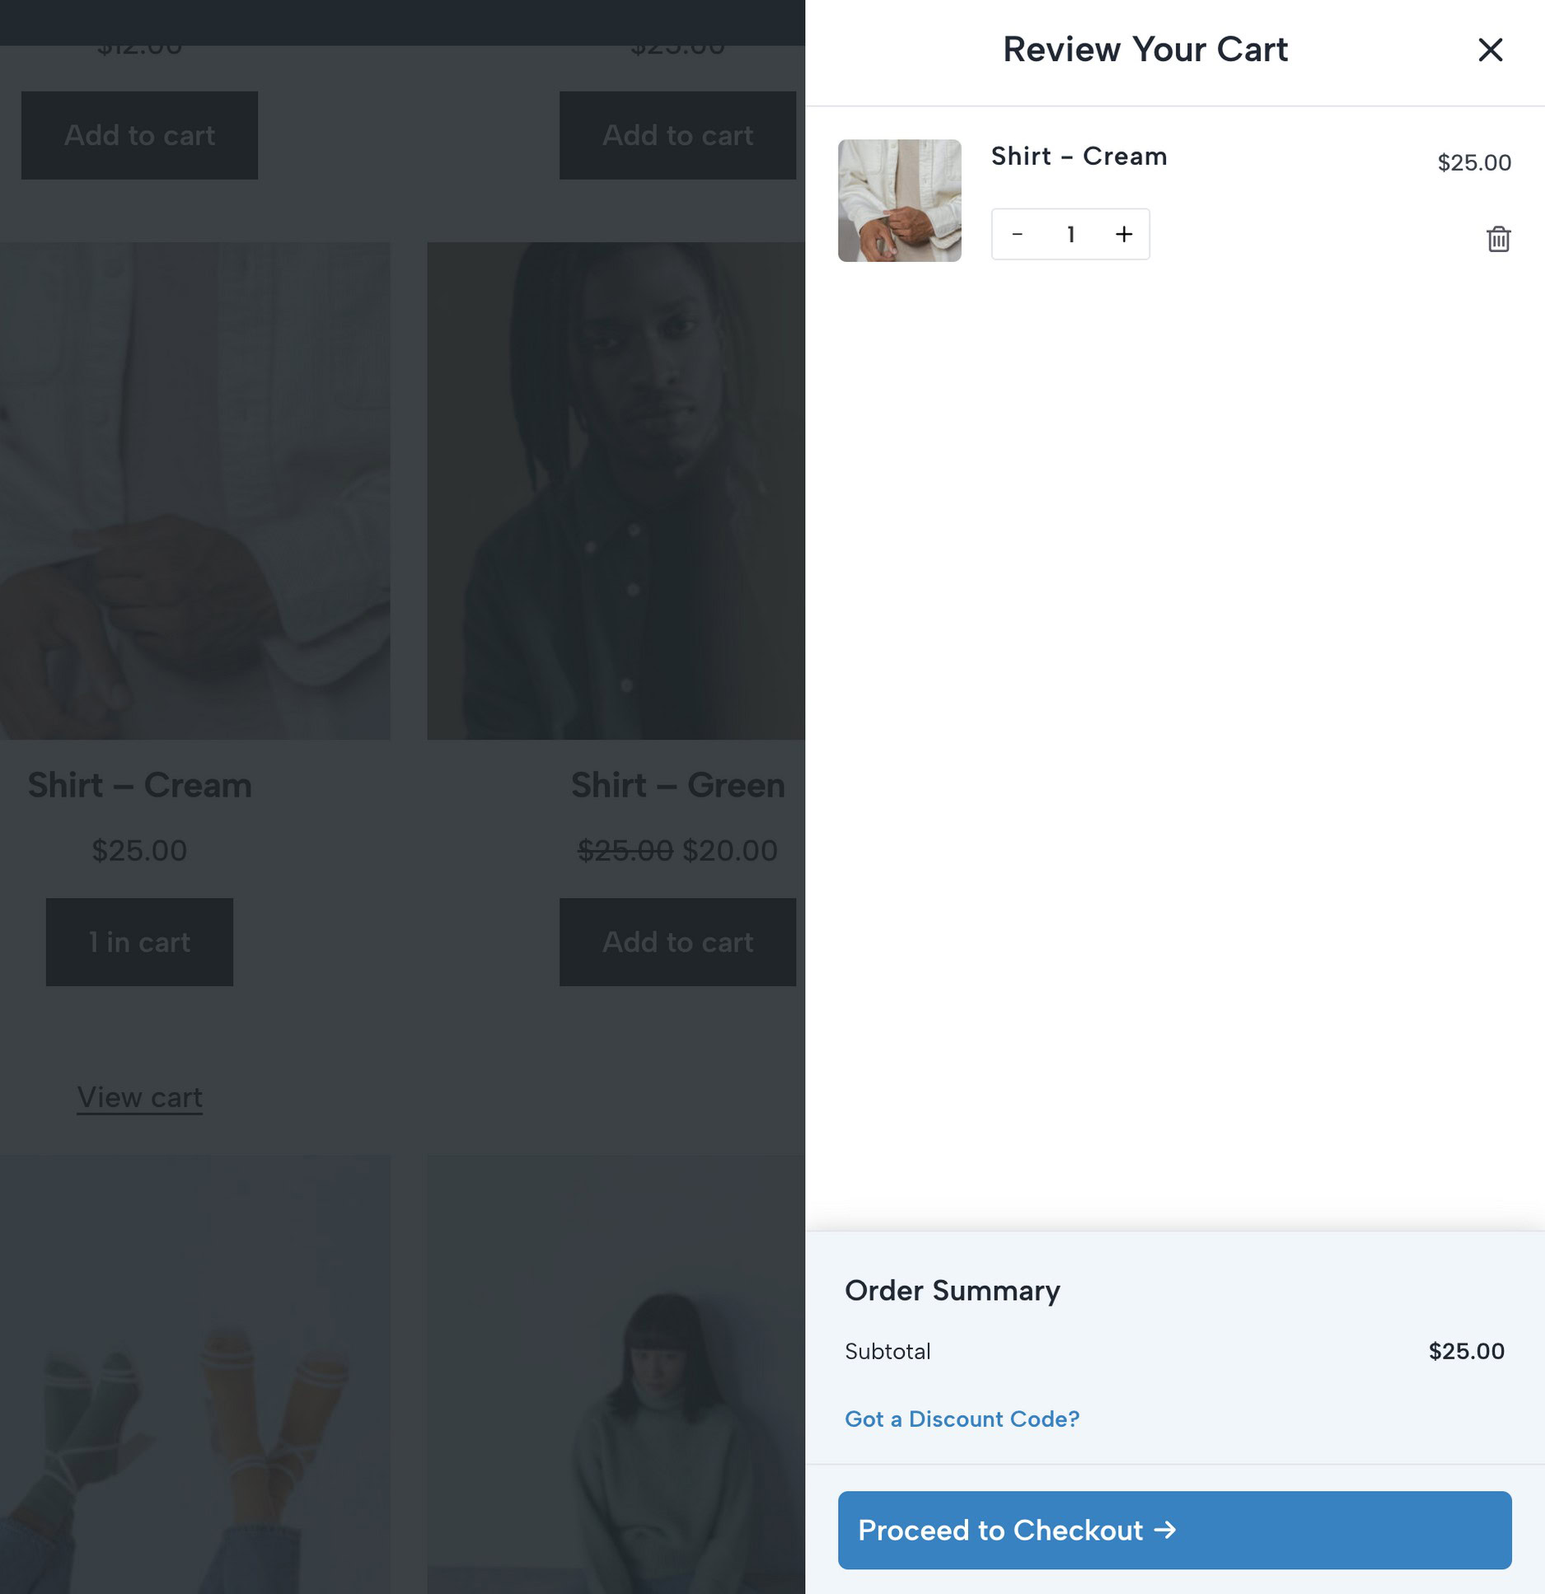This screenshot has height=1594, width=1545.
Task: Close the Review Your Cart panel
Action: (x=1490, y=49)
